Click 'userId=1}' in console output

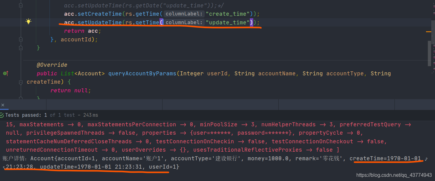(x=164, y=167)
